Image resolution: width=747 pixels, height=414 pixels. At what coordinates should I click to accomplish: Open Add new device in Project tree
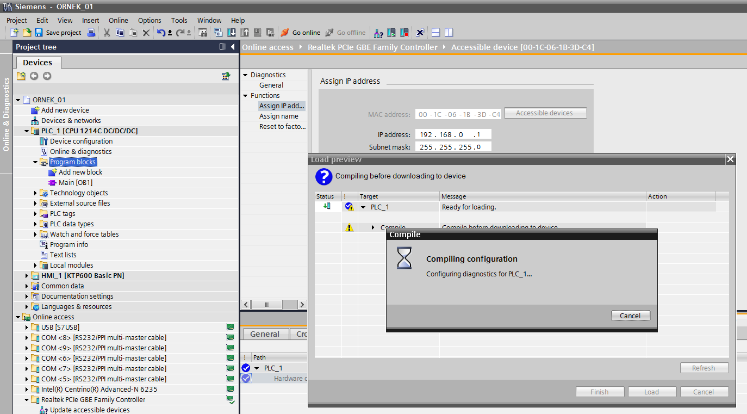pyautogui.click(x=65, y=110)
